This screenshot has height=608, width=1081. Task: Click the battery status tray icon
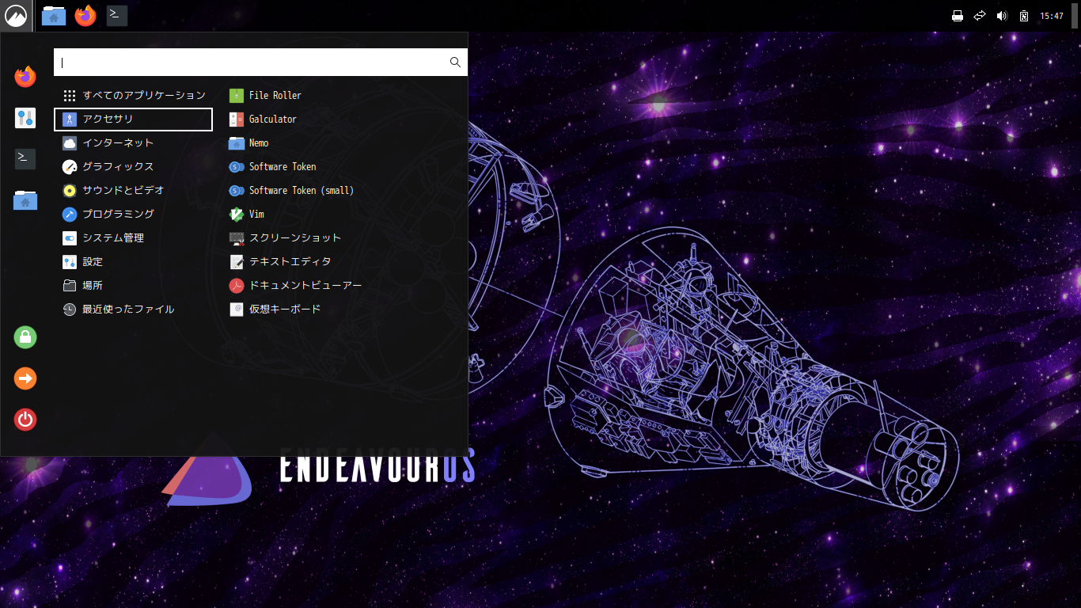pos(1024,16)
